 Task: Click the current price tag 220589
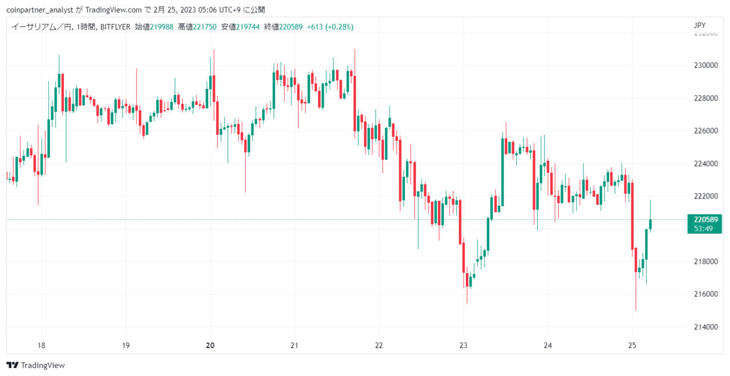(x=705, y=220)
